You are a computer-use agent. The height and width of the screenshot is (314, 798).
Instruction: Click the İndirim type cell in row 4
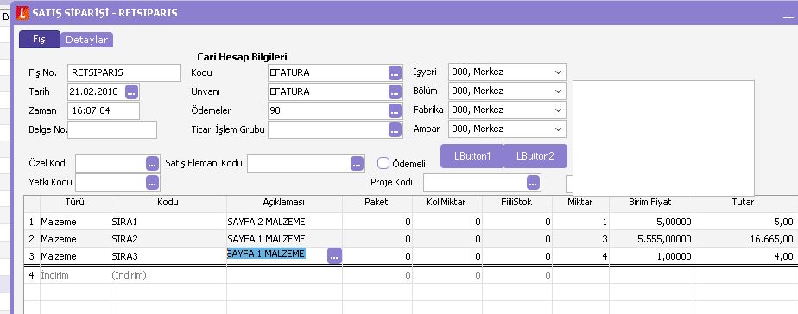[75, 275]
